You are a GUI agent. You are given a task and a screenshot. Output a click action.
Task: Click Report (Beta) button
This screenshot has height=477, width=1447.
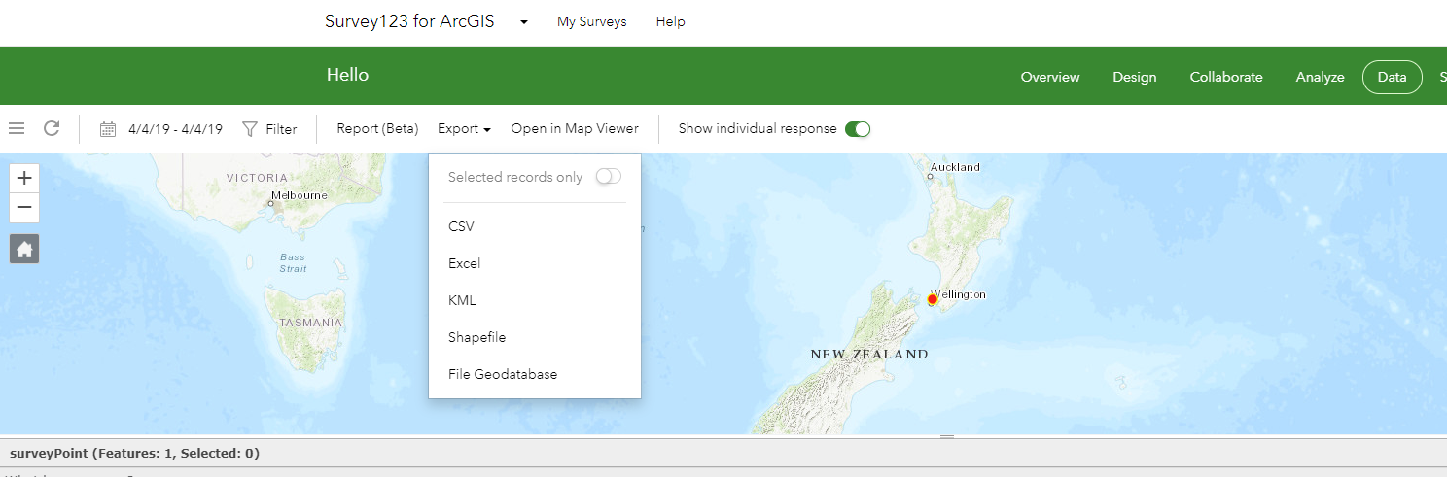click(377, 128)
